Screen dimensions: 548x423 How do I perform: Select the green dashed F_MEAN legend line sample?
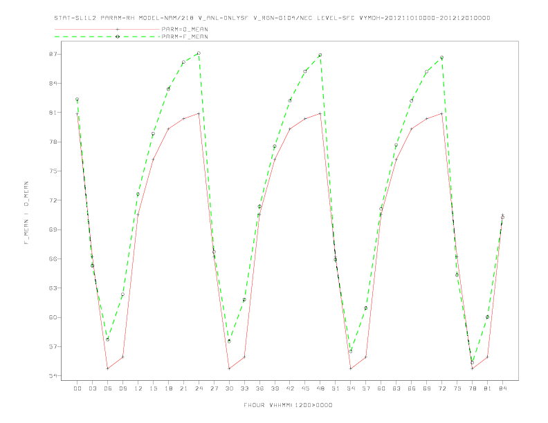click(x=107, y=37)
